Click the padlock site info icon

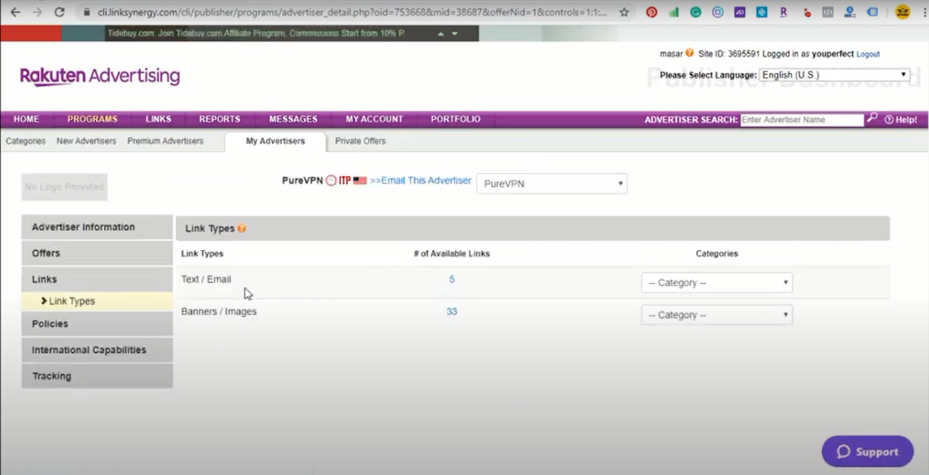pos(87,12)
